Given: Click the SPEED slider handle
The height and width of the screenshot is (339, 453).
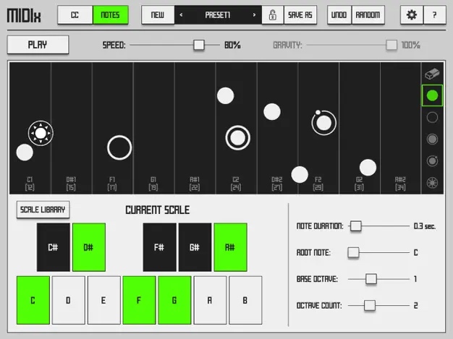Looking at the screenshot, I should point(199,45).
